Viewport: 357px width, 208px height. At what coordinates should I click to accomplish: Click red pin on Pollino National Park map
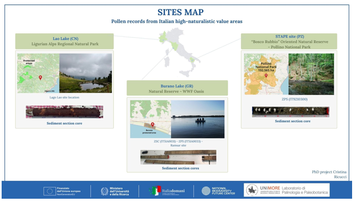tap(266, 75)
